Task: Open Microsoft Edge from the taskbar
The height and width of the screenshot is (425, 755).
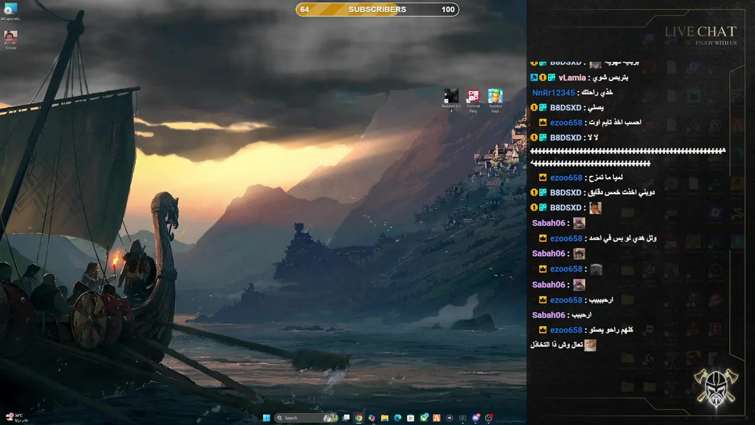Action: point(398,418)
